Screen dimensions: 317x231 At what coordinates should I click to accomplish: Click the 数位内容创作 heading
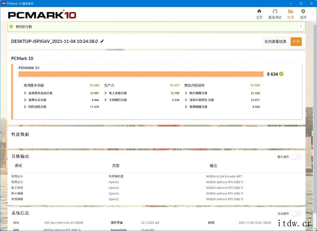pos(195,85)
